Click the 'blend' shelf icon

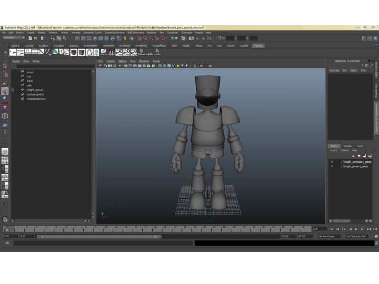pyautogui.click(x=142, y=53)
